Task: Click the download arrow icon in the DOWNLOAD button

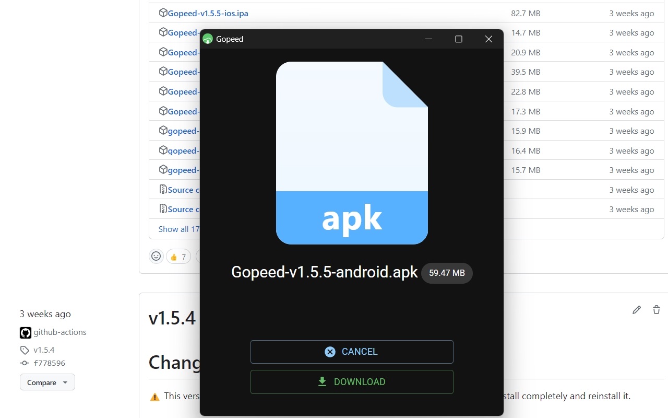Action: coord(321,381)
